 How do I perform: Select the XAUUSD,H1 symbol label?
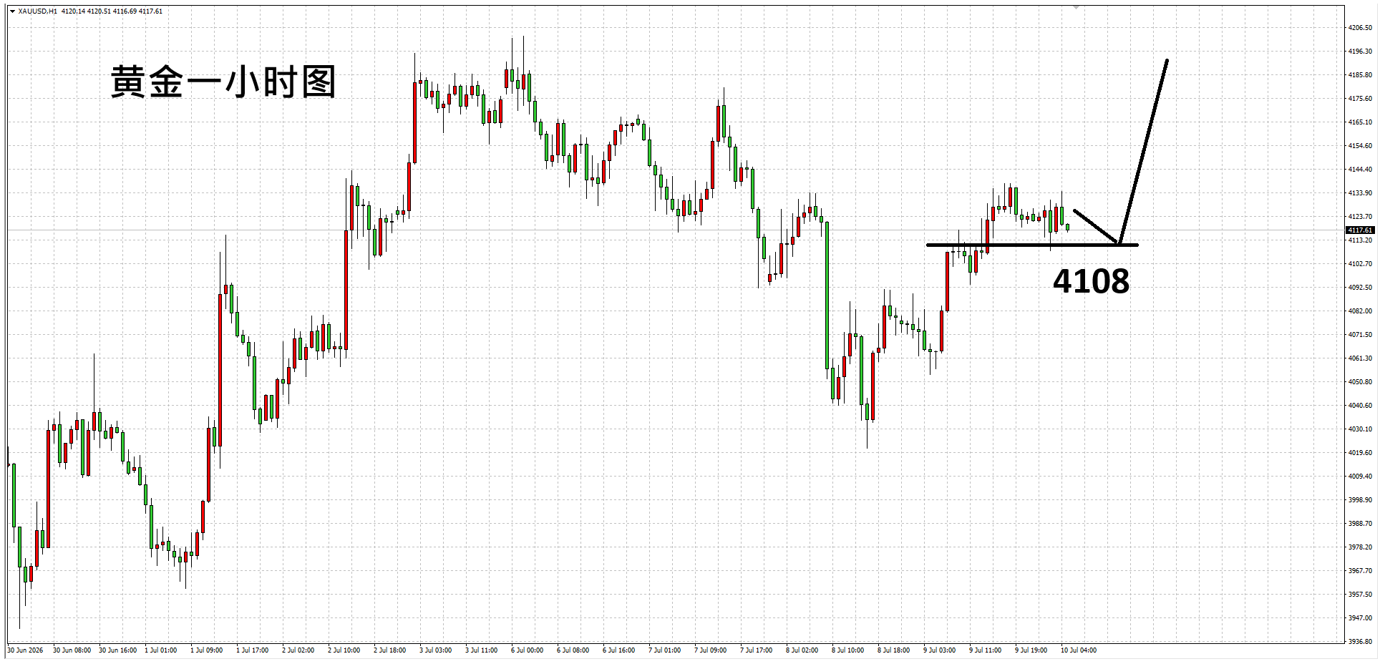click(x=38, y=11)
